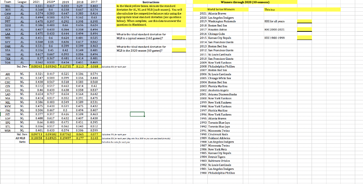Click the World Series Winners header cell

point(221,10)
